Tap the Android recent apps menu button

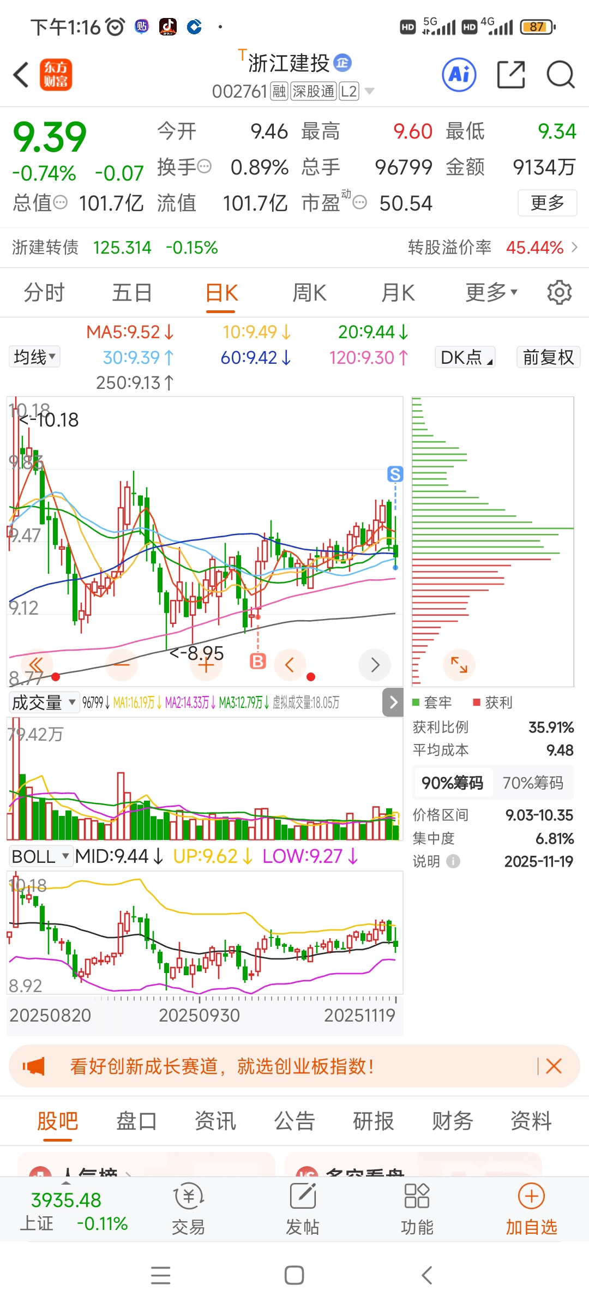tap(160, 1275)
